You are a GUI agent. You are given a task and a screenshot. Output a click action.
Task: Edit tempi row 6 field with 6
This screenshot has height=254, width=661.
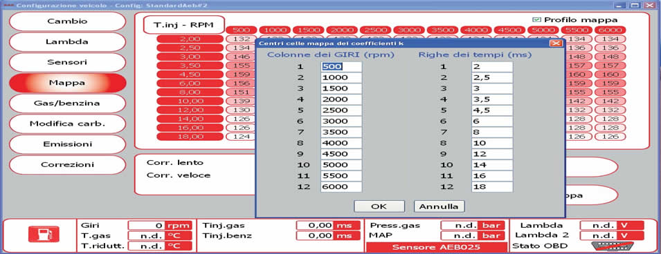click(x=492, y=121)
